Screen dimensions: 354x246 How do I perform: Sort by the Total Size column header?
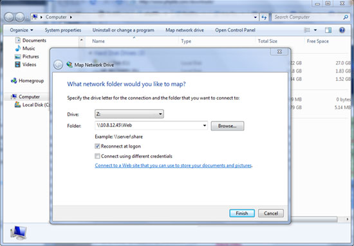[268, 41]
